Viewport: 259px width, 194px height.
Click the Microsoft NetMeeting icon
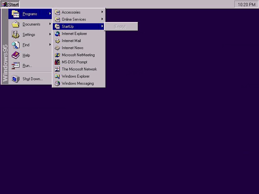[x=57, y=55]
